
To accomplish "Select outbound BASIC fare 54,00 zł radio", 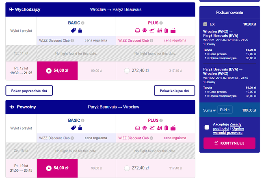I will pos(49,71).
